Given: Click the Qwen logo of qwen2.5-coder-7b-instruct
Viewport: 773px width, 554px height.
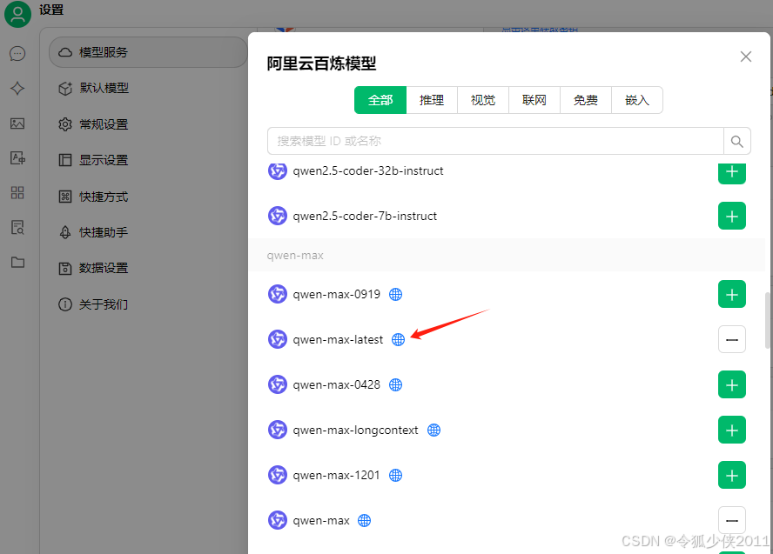Looking at the screenshot, I should (278, 216).
